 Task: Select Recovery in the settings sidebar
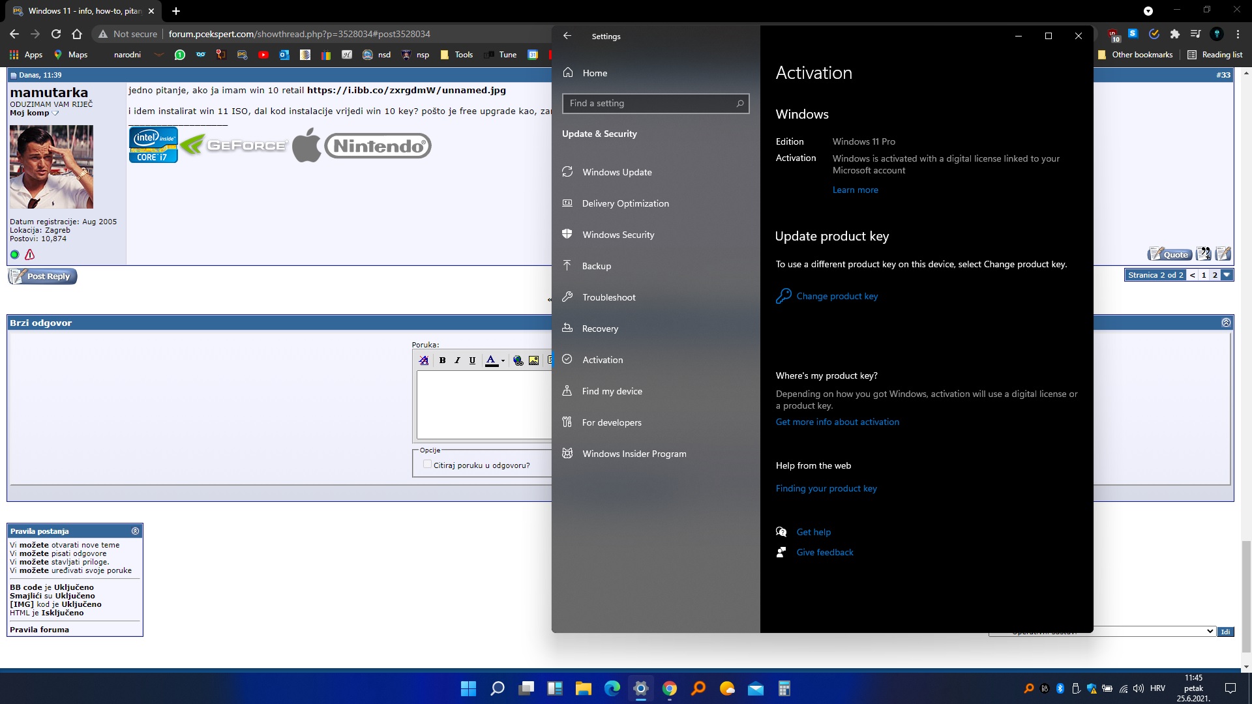[x=599, y=329]
